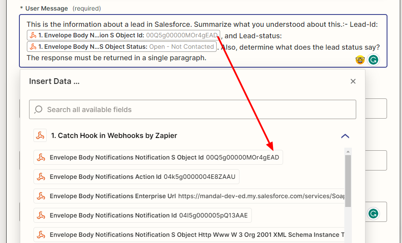Close the Insert Data panel
Screen dimensions: 402x243
pos(353,81)
